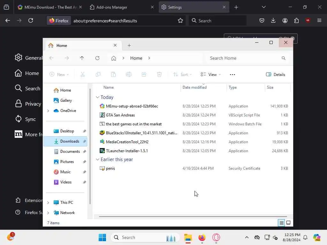The width and height of the screenshot is (327, 245).
Task: Click the uBlock Origin toolbar icon
Action: pos(308,20)
